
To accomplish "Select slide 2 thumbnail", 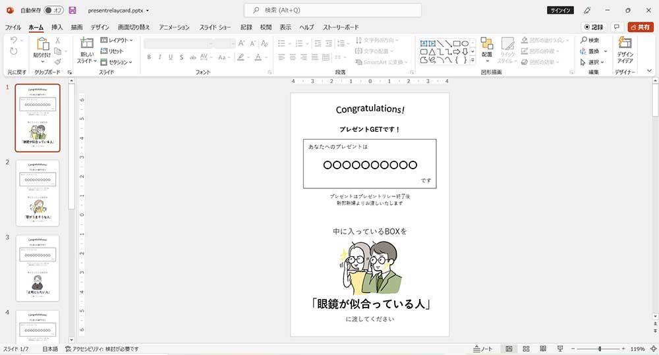I will (38, 193).
